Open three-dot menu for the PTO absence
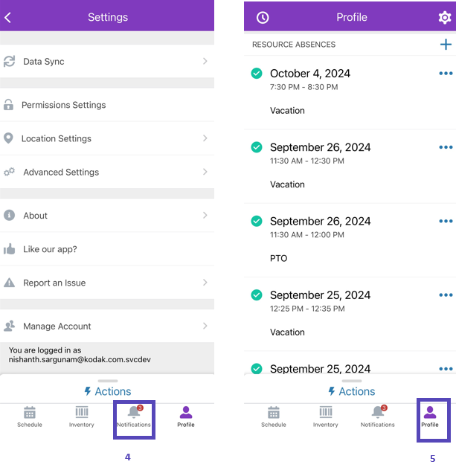 [x=446, y=221]
